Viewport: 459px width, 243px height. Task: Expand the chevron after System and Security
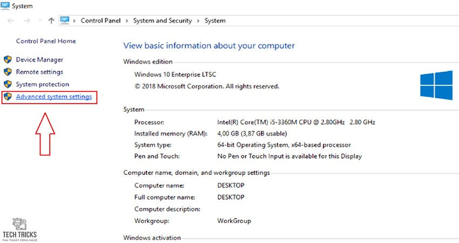(198, 21)
